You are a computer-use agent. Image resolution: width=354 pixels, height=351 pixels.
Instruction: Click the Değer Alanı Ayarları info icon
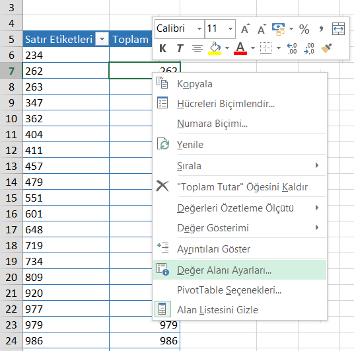[162, 269]
